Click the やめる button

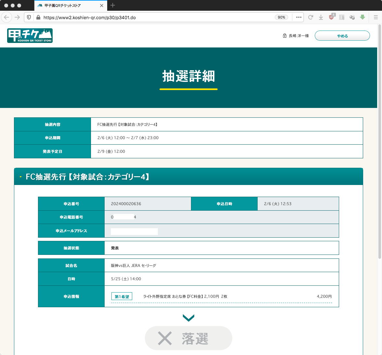[342, 36]
